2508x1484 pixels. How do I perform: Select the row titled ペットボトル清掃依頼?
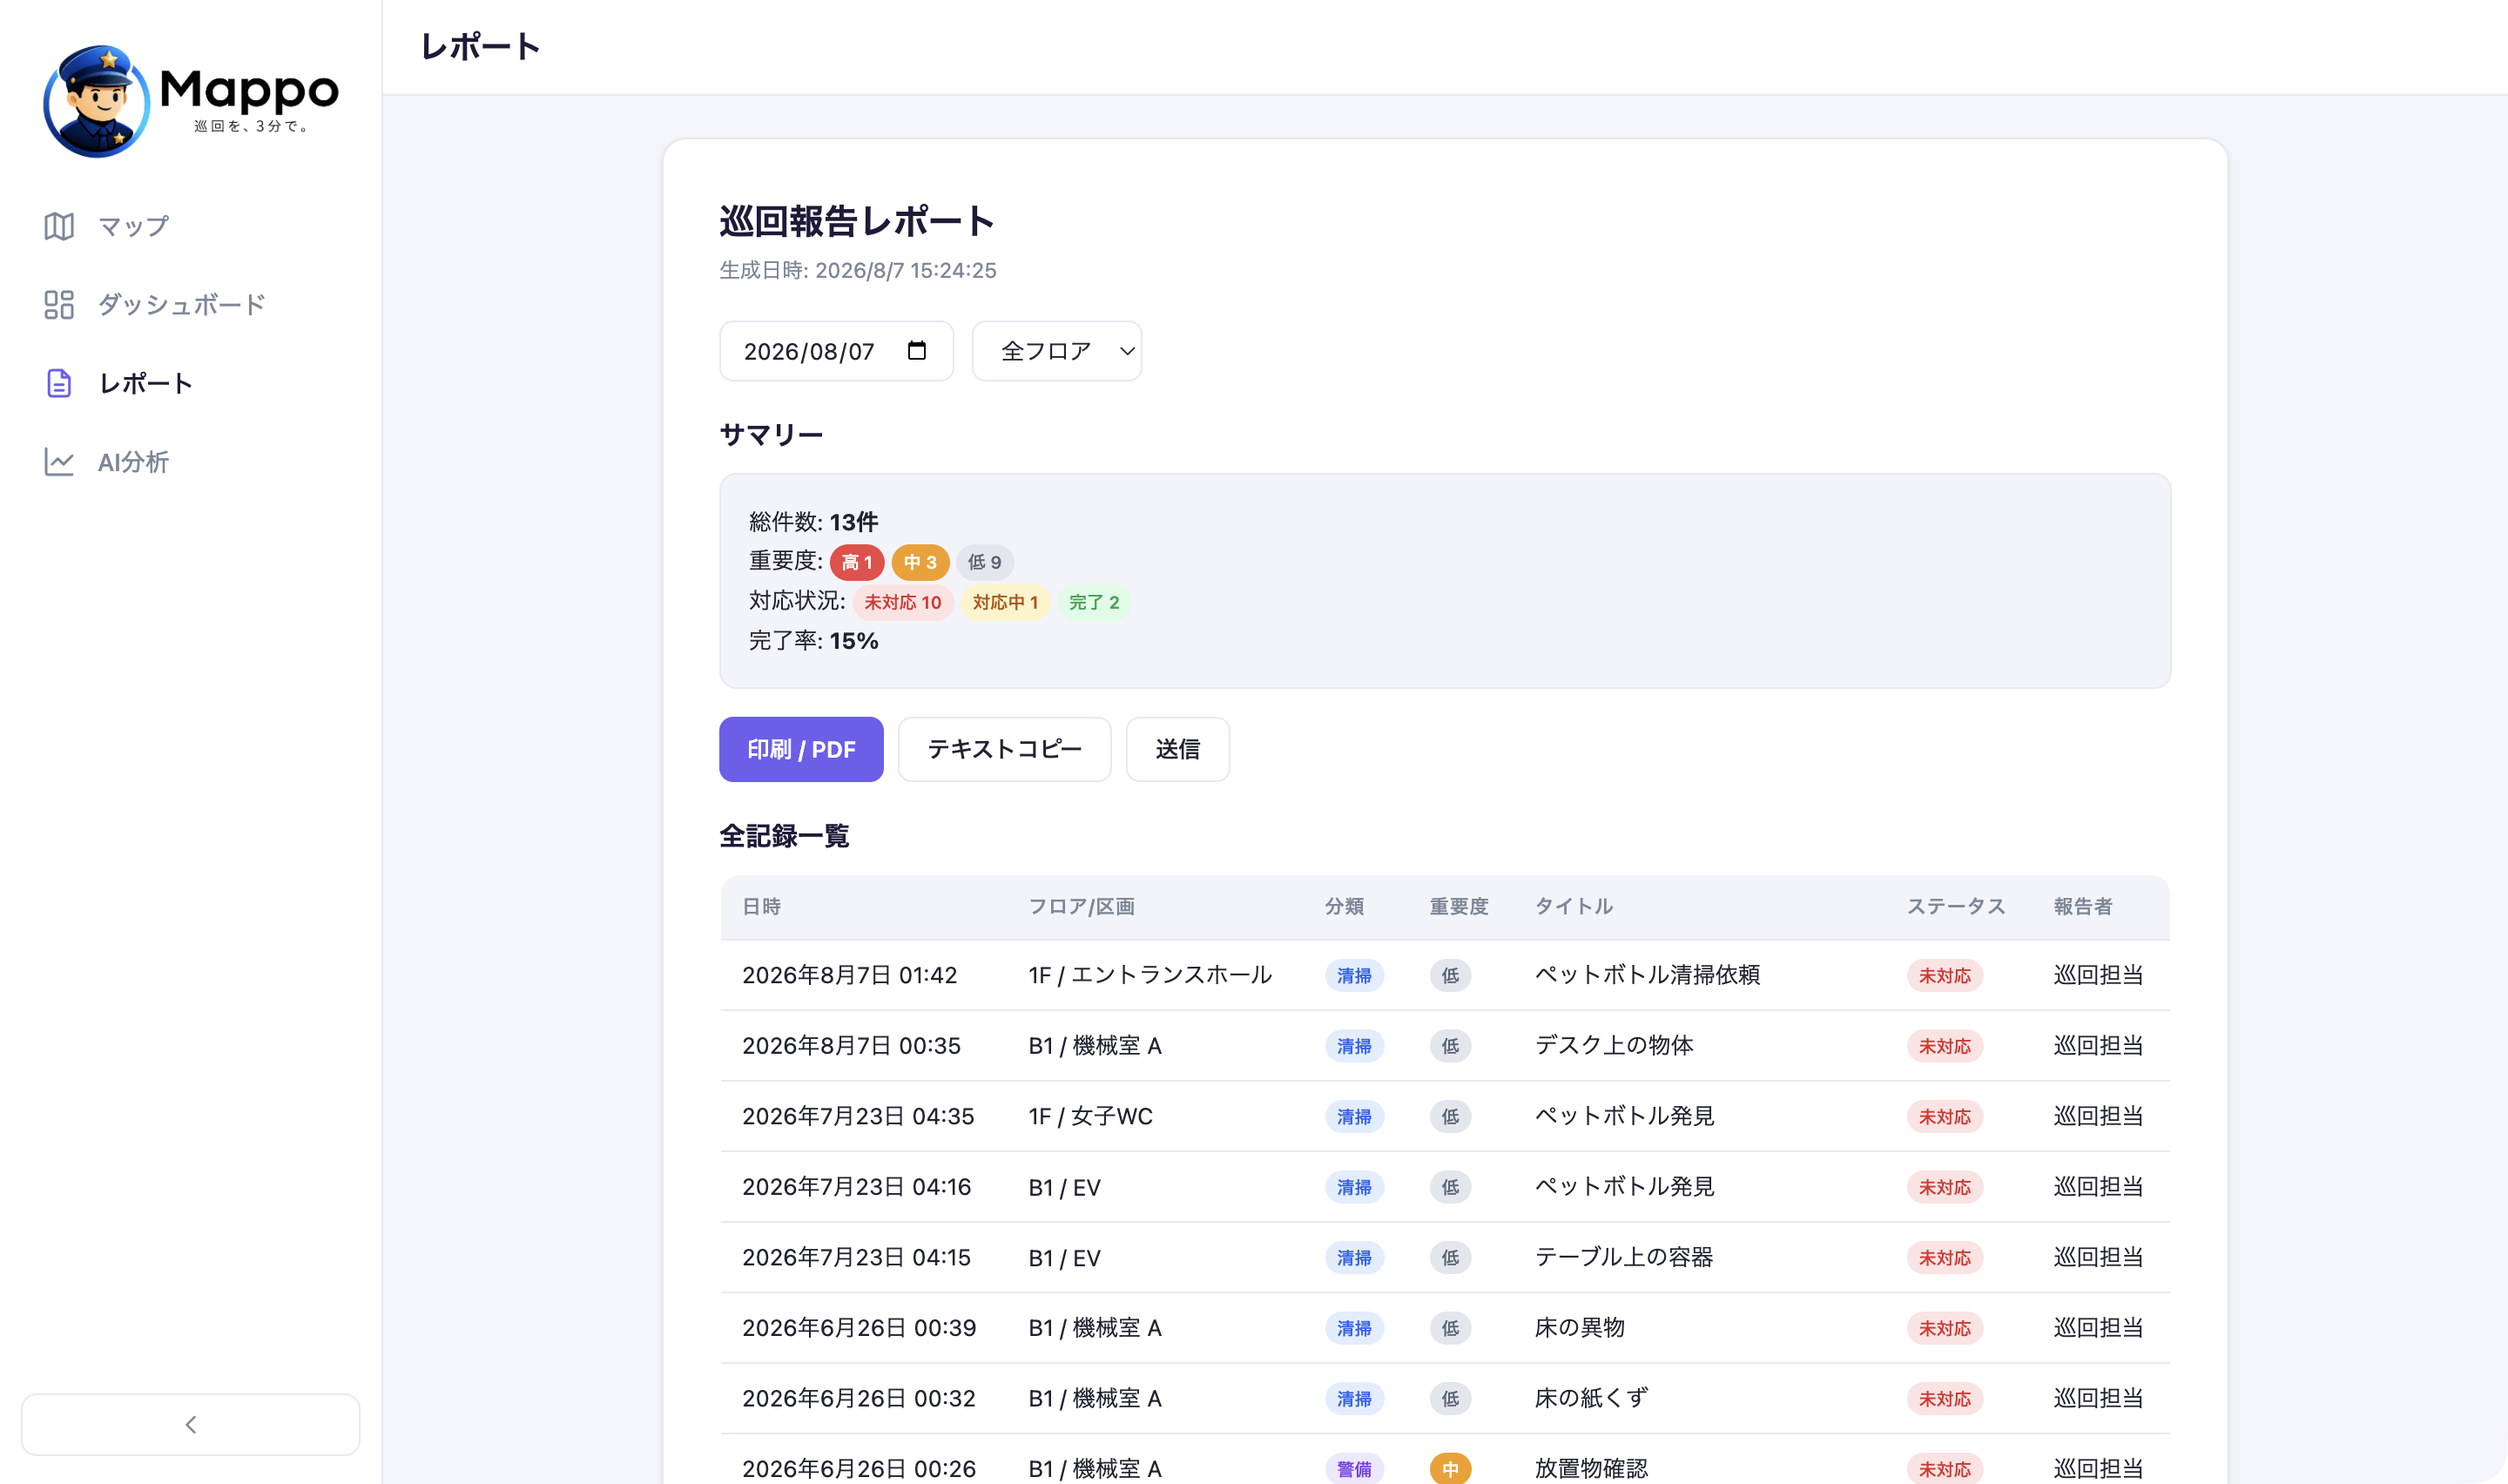coord(1445,975)
